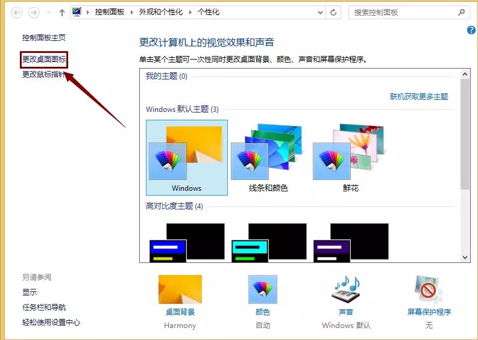The height and width of the screenshot is (340, 478).
Task: Select the 鲜花 theme
Action: coord(351,158)
